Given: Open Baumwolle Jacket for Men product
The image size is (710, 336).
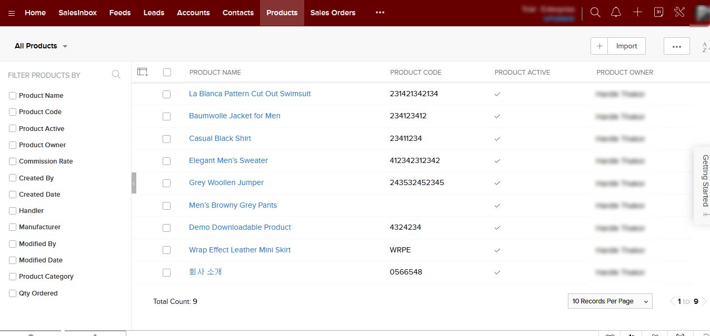Looking at the screenshot, I should click(x=235, y=116).
